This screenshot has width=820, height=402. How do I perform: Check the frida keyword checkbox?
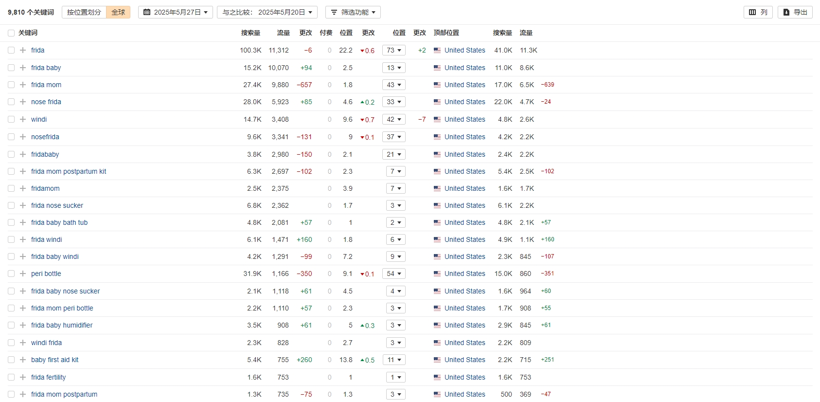11,50
